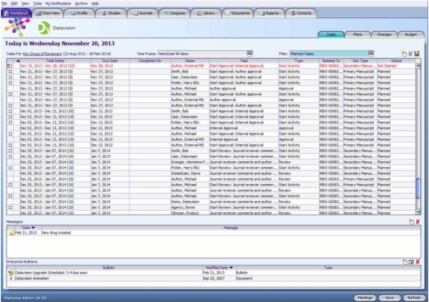Open the Filter Planned Tasks dropdown
Viewport: 429px width, 302px height.
(x=371, y=54)
